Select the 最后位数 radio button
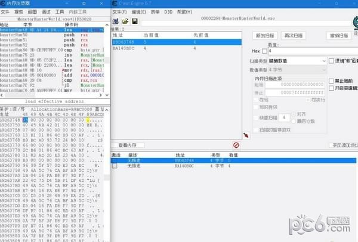The image size is (358, 242). (x=294, y=122)
